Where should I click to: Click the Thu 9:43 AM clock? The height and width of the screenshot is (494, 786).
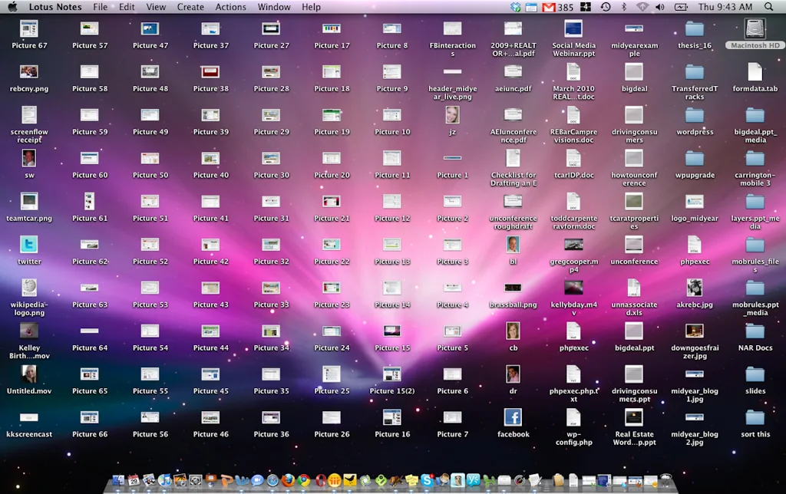[x=725, y=7]
